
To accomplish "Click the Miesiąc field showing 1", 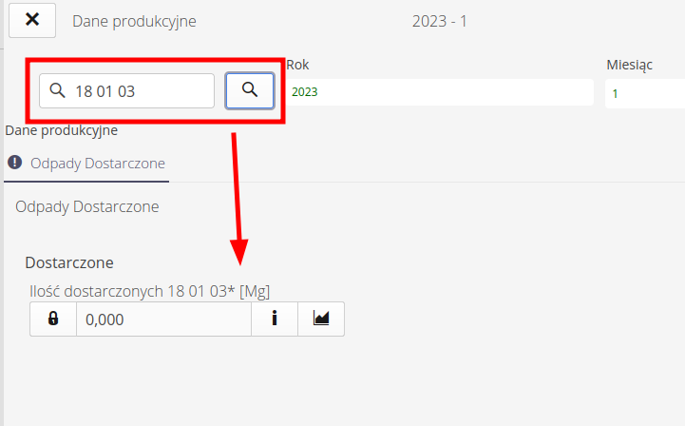I will [645, 93].
